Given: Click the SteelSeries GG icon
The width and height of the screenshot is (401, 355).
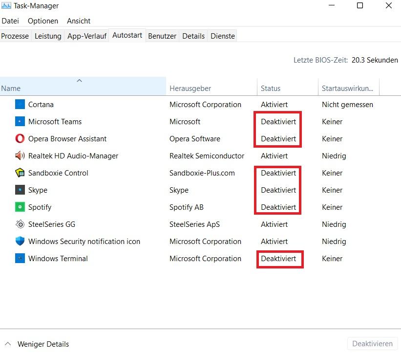Looking at the screenshot, I should (x=20, y=224).
